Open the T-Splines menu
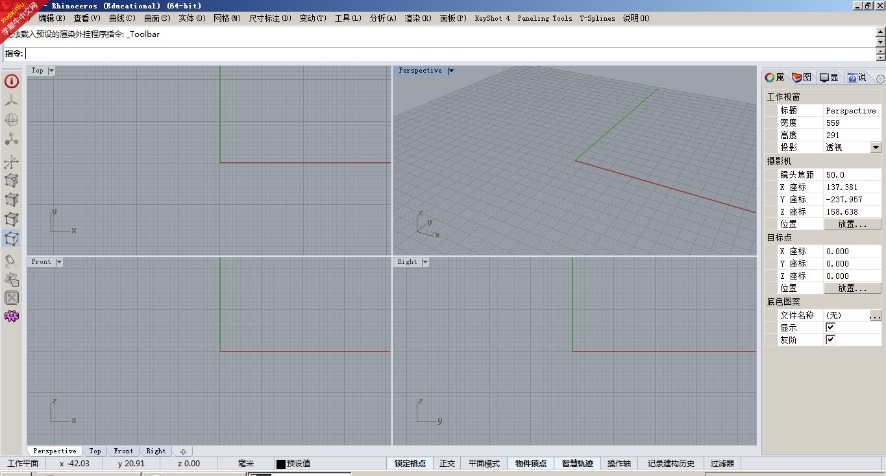The image size is (886, 476). click(x=597, y=18)
